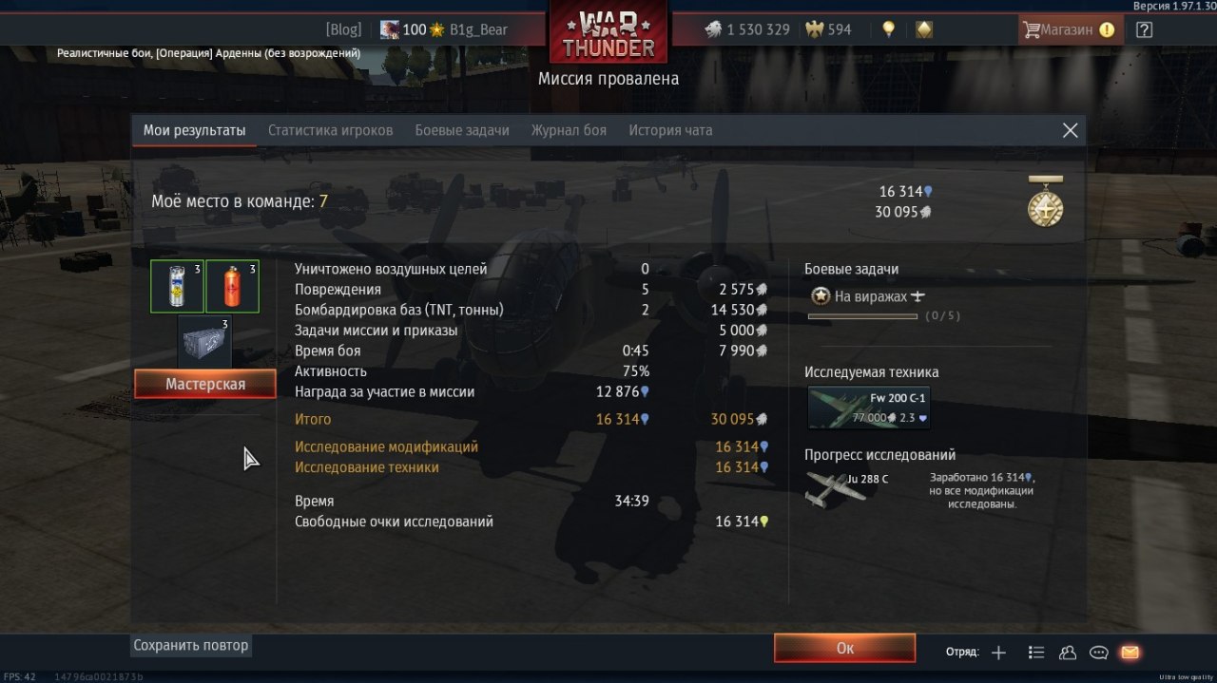Click the gray crate trophy item

tap(204, 341)
